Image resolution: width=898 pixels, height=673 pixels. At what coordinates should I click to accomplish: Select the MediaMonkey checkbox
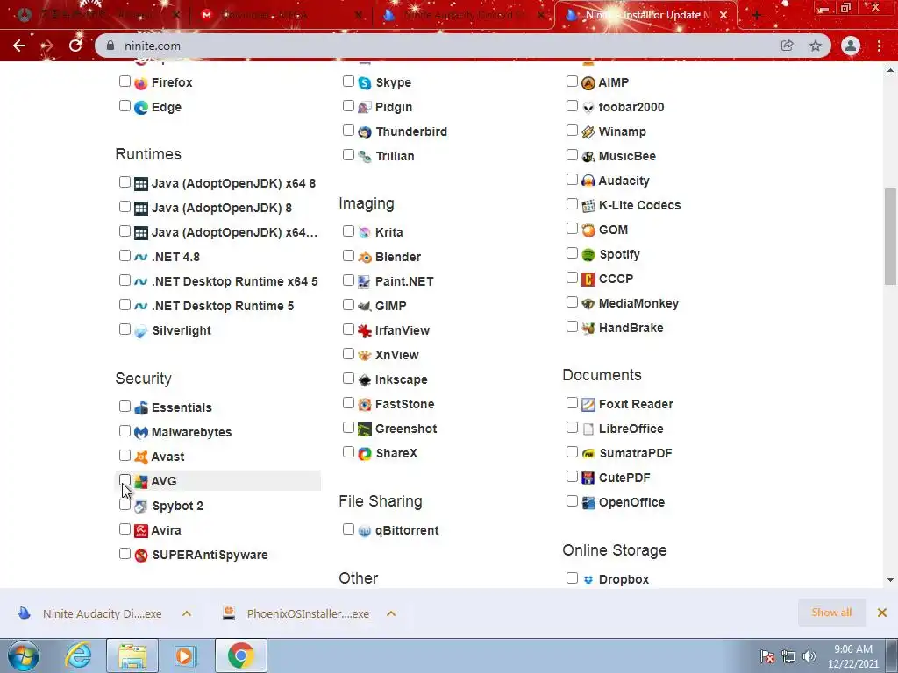(572, 302)
